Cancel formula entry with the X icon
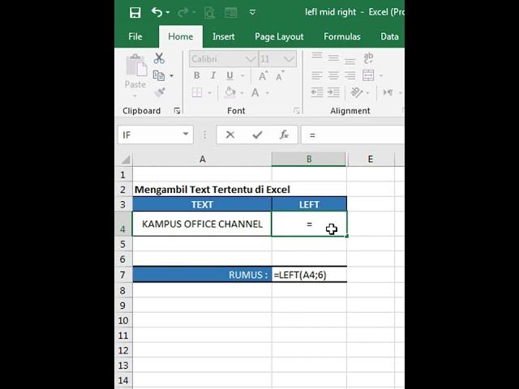Viewport: 519px width, 389px height. click(x=230, y=135)
